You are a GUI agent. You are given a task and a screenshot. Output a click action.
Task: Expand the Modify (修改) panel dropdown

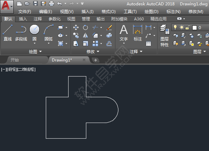[93, 52]
